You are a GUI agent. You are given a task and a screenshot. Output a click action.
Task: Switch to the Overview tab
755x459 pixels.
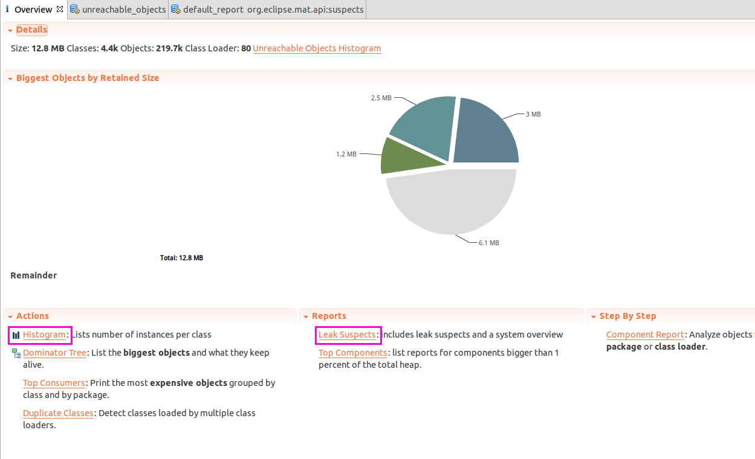(x=33, y=10)
